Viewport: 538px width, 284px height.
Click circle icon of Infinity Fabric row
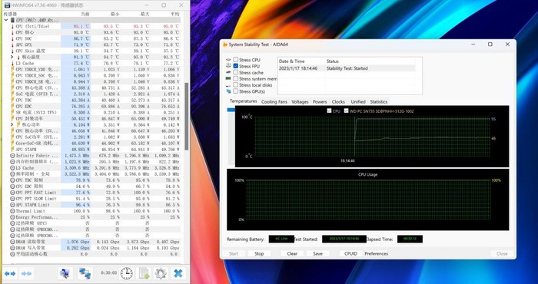coord(13,156)
